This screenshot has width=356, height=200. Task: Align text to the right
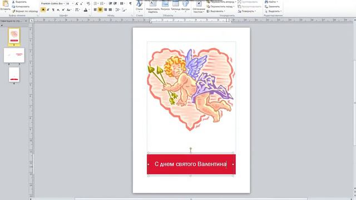[x=105, y=10]
